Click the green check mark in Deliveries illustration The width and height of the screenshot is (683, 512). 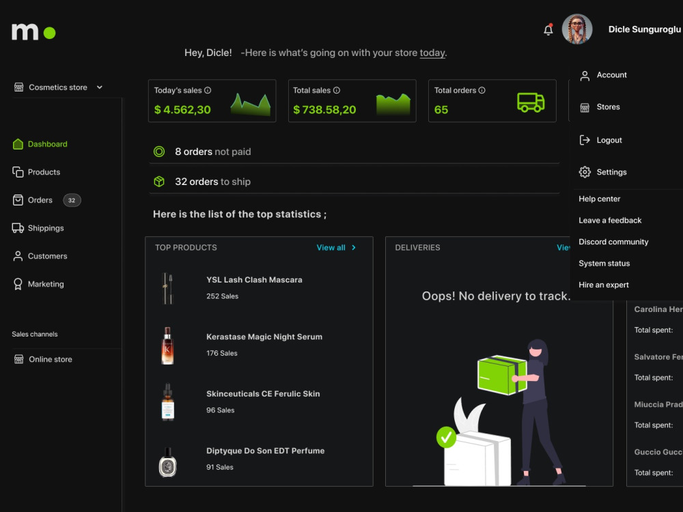(x=446, y=437)
